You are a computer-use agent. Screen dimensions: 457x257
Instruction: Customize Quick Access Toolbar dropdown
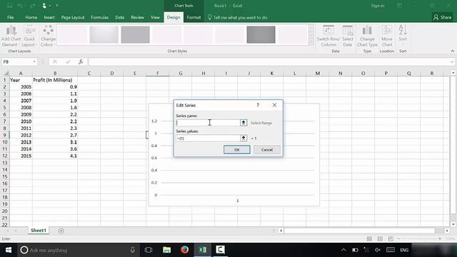click(x=57, y=6)
